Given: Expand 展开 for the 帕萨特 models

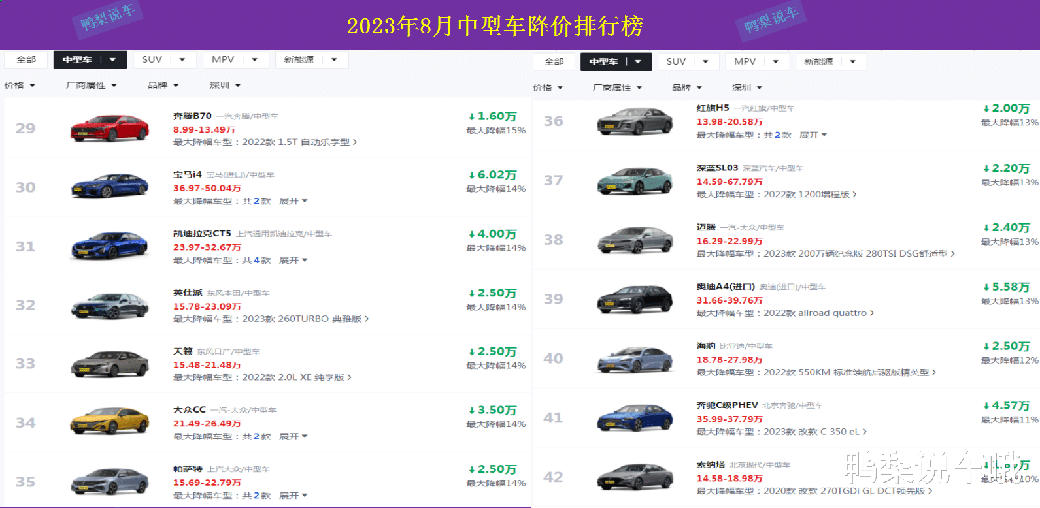Looking at the screenshot, I should (293, 496).
